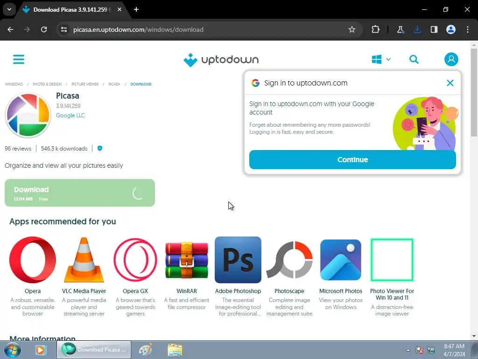
Task: Go to the Windows breadcrumb
Action: click(14, 84)
